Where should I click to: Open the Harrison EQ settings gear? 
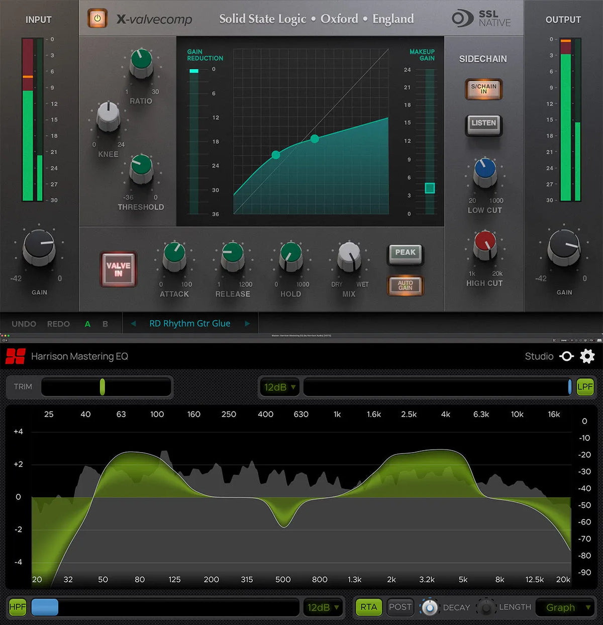tap(587, 356)
